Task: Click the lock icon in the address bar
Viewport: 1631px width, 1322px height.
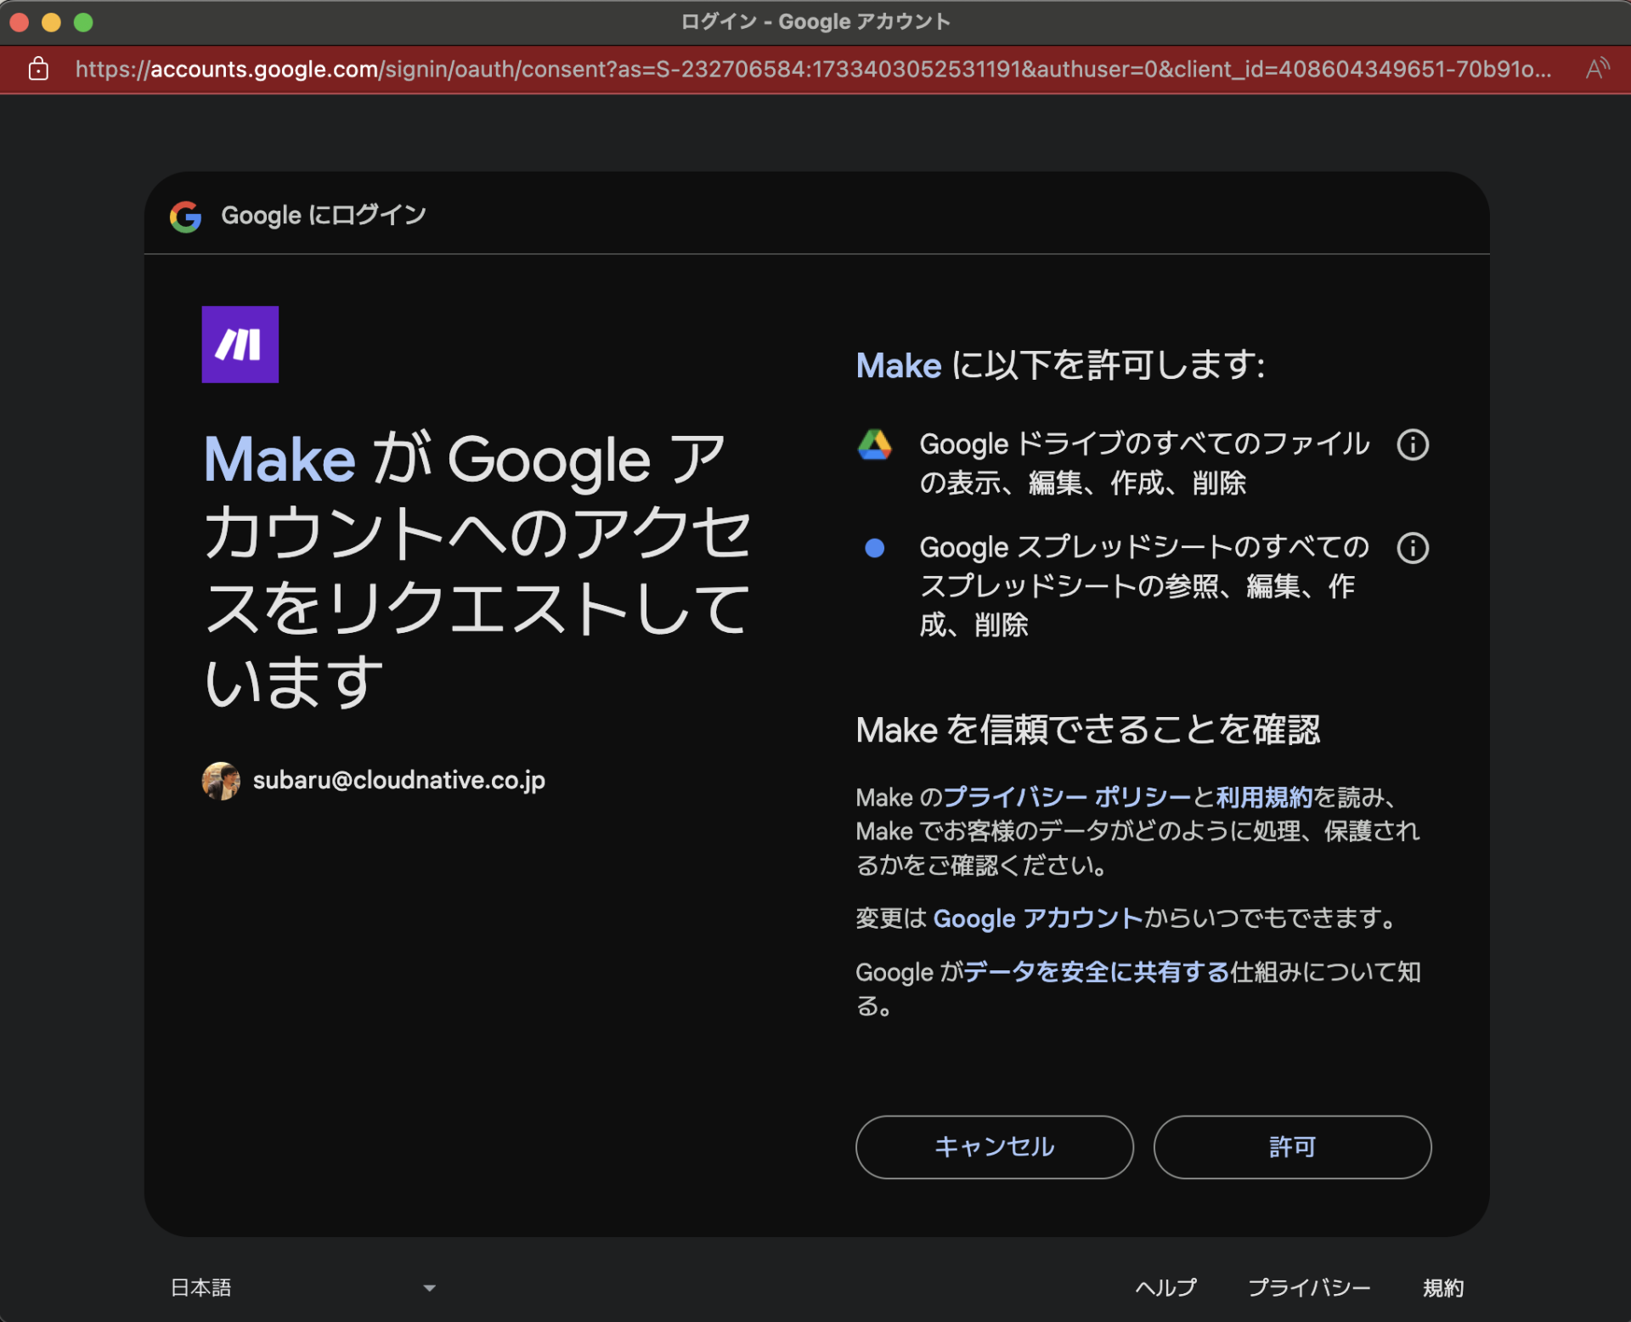Action: pyautogui.click(x=37, y=69)
